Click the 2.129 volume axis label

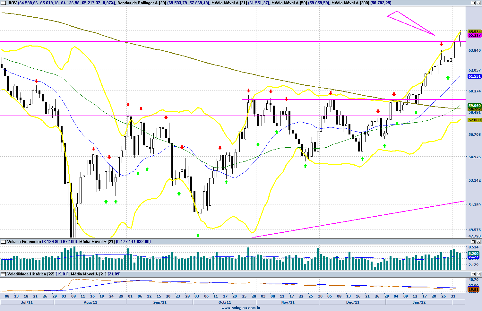(x=474, y=265)
